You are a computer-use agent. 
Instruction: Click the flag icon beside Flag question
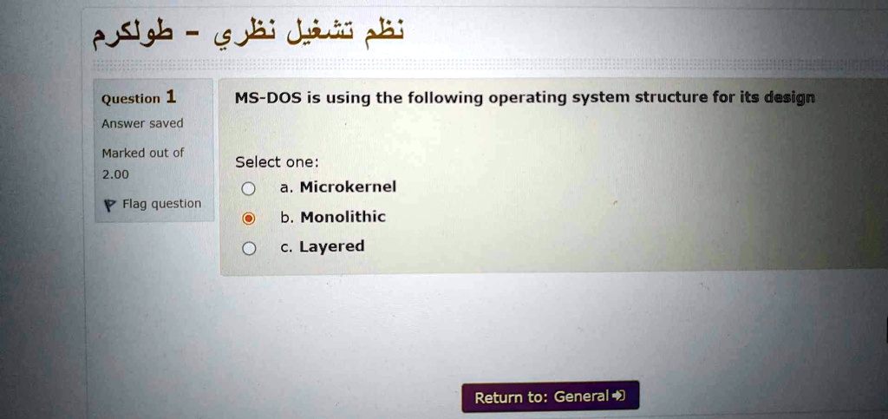click(108, 205)
